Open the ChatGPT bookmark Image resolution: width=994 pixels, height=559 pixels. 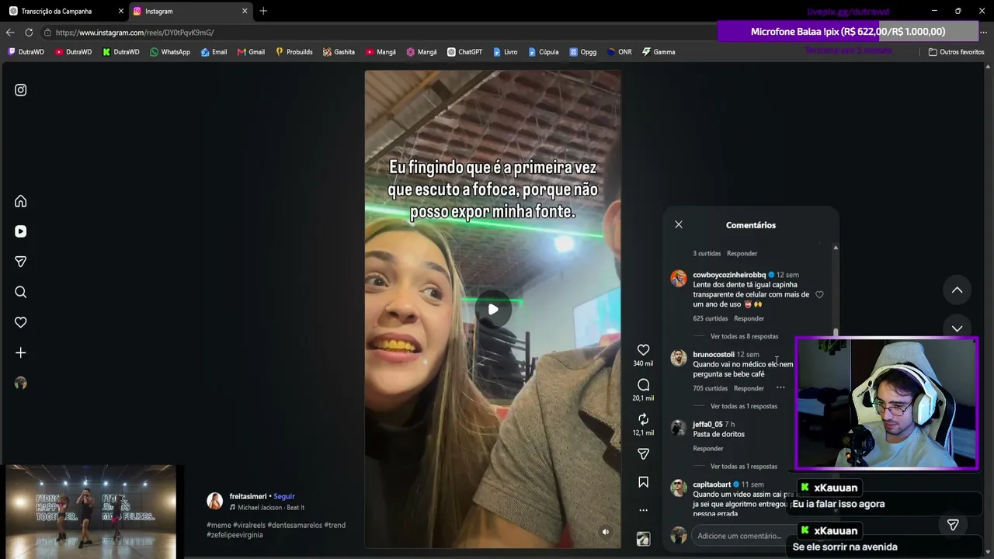click(x=464, y=52)
